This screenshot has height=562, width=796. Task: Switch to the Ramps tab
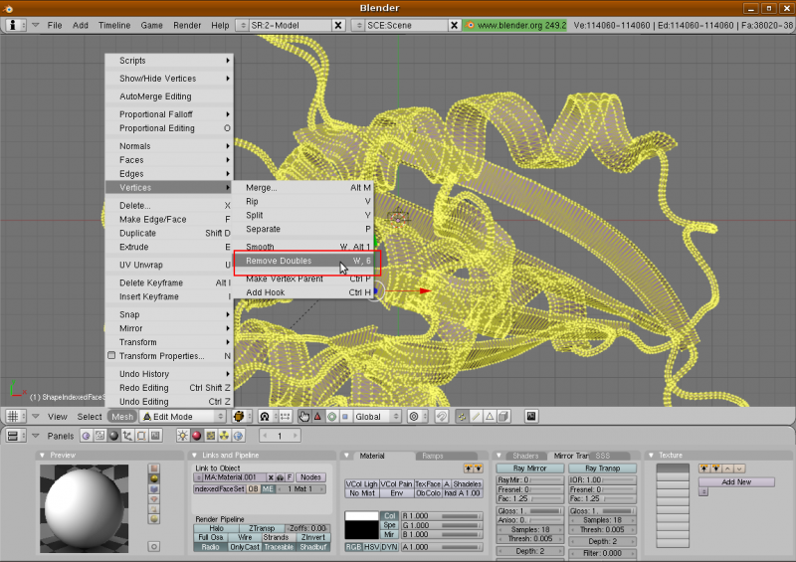(432, 456)
